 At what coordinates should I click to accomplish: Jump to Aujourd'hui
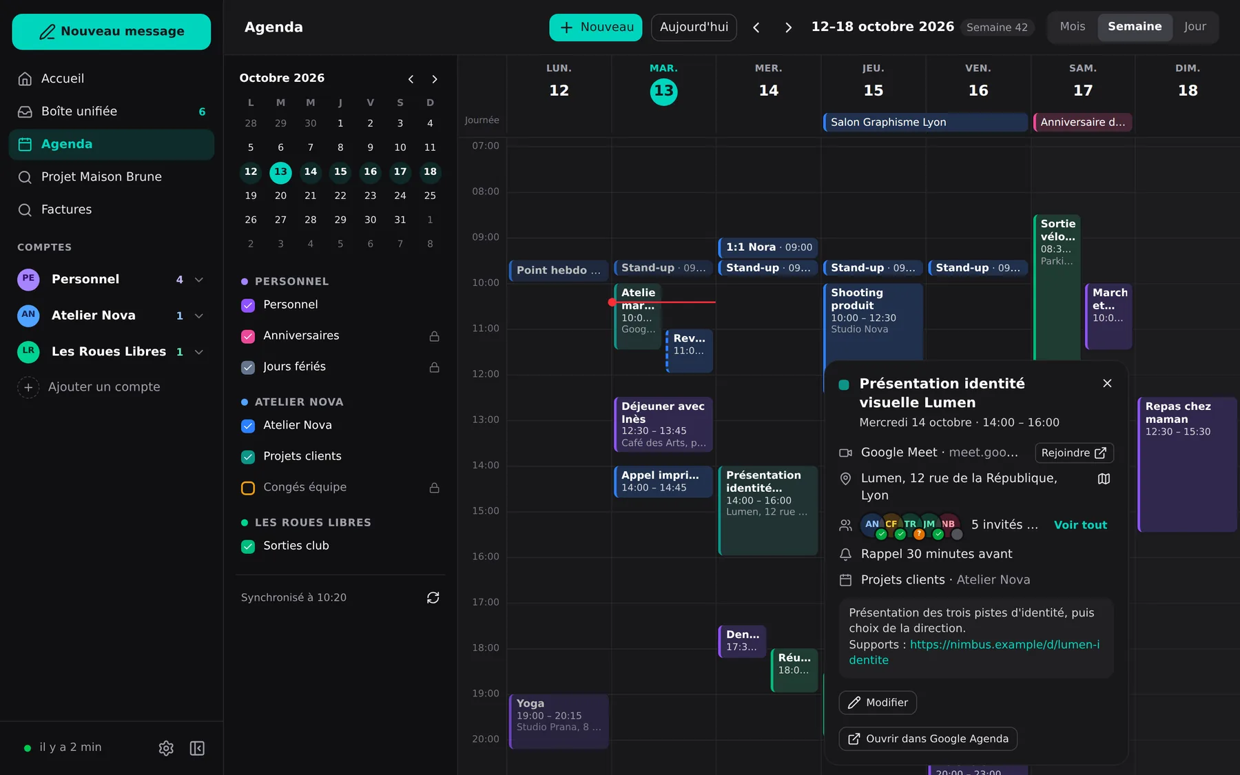point(694,28)
